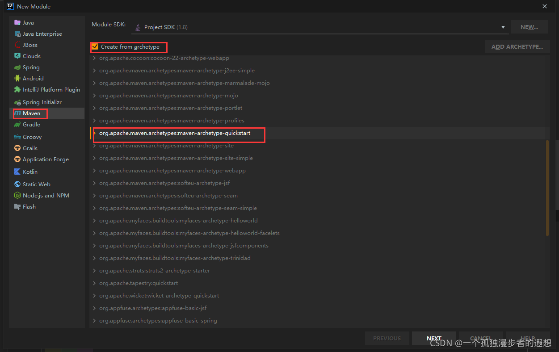Click the PREVIOUS button
Image resolution: width=559 pixels, height=352 pixels.
tap(387, 339)
